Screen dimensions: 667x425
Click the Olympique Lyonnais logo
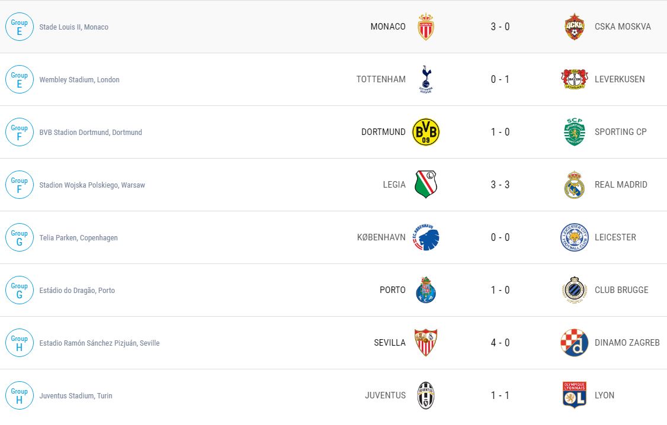pyautogui.click(x=574, y=395)
